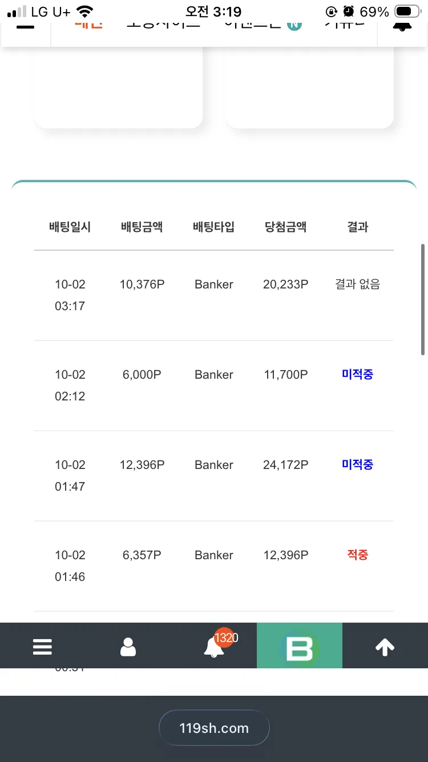Viewport: 428px width, 762px height.
Task: Open the user profile icon
Action: click(x=128, y=646)
